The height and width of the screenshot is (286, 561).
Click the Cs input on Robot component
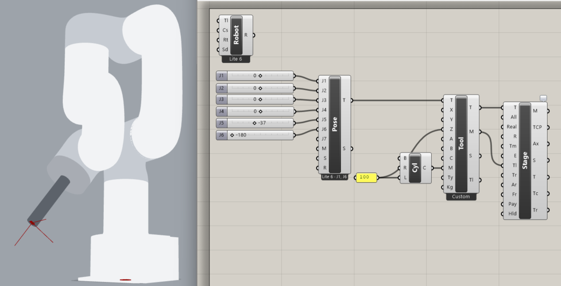(x=225, y=30)
